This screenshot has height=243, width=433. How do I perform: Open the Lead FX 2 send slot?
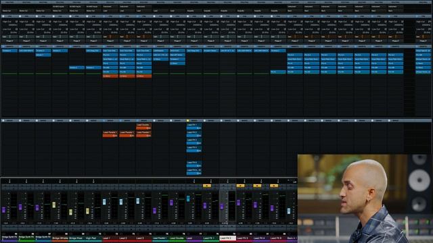pos(194,134)
